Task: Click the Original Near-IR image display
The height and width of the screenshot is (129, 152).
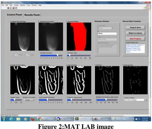Action: click(23, 37)
